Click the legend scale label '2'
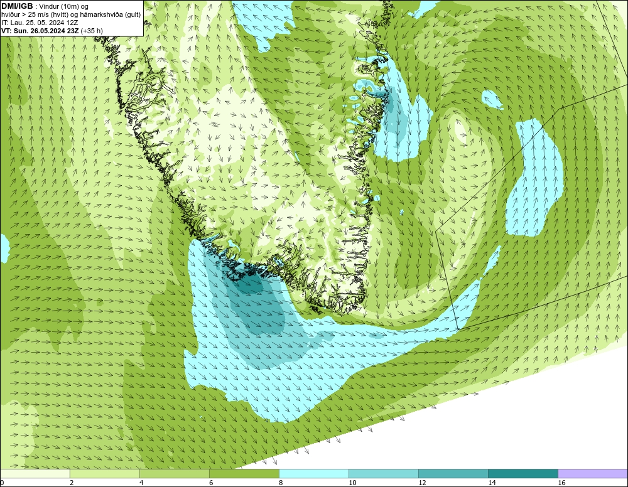Image resolution: width=628 pixels, height=487 pixels. click(72, 483)
